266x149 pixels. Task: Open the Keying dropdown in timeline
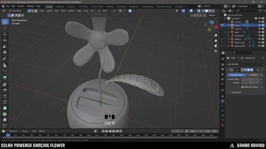[x=25, y=131]
